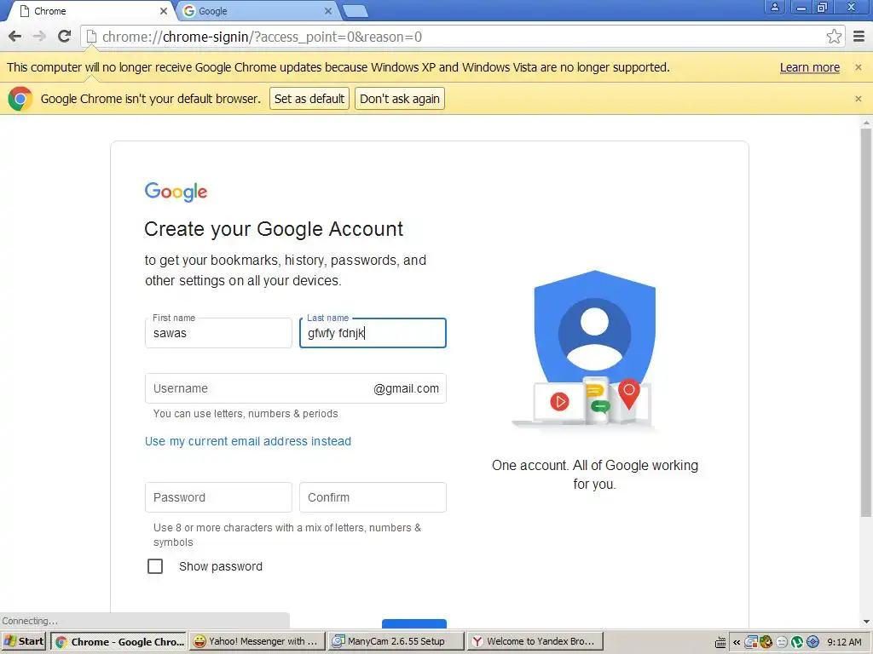Click 'You can use letters, numbers & periods' hint

(x=246, y=414)
